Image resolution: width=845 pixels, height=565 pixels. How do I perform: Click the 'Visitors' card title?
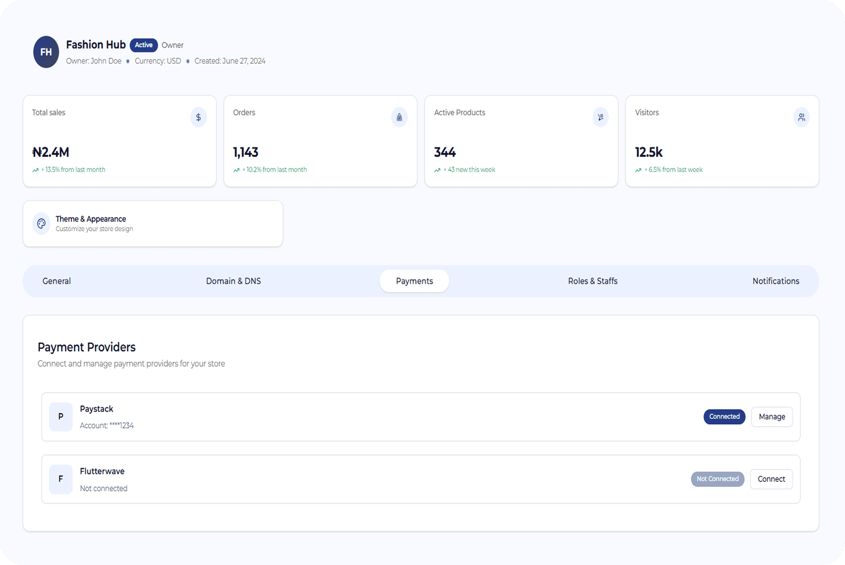647,113
